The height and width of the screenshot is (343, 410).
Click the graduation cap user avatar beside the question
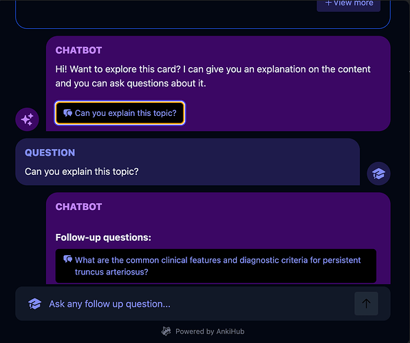378,174
